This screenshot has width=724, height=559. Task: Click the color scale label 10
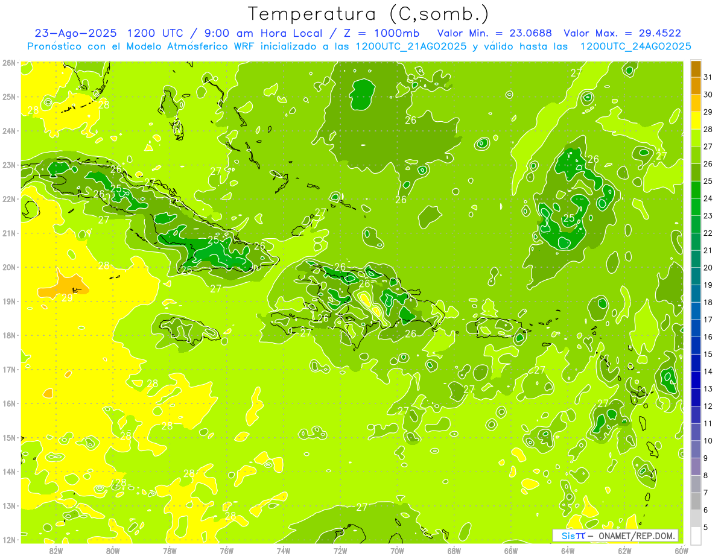(x=708, y=441)
